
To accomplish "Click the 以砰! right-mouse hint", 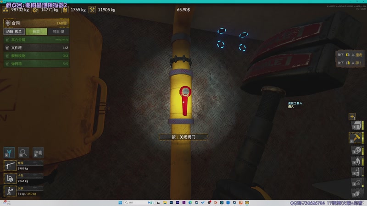I will click(350, 63).
